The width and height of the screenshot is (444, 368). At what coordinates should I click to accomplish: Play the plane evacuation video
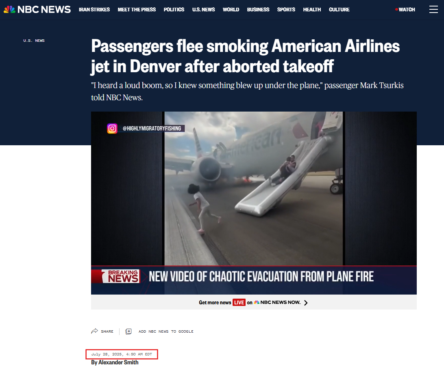(254, 203)
